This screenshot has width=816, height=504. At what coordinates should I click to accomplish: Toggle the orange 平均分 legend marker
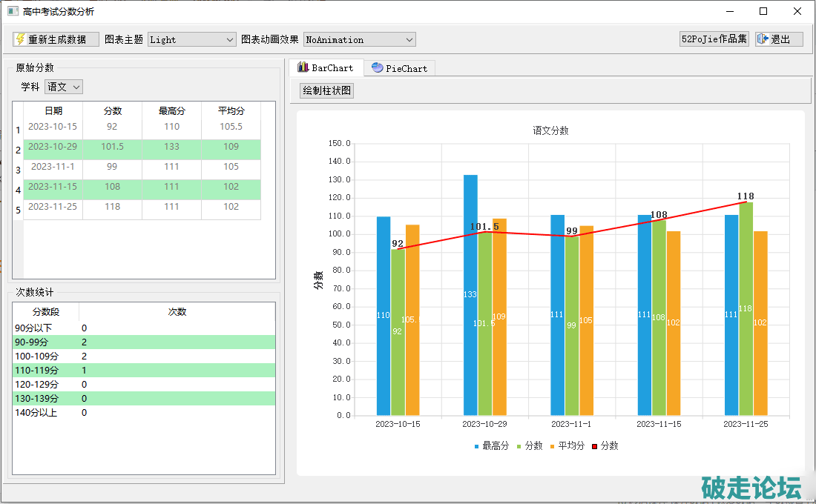click(x=553, y=446)
